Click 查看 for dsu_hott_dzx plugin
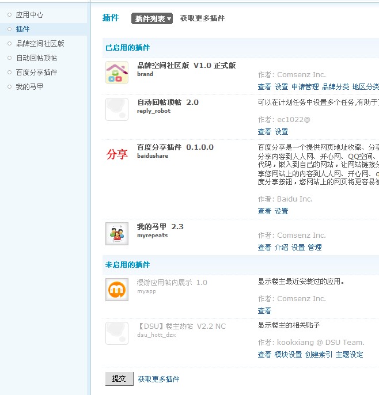The width and height of the screenshot is (379, 395). point(264,355)
